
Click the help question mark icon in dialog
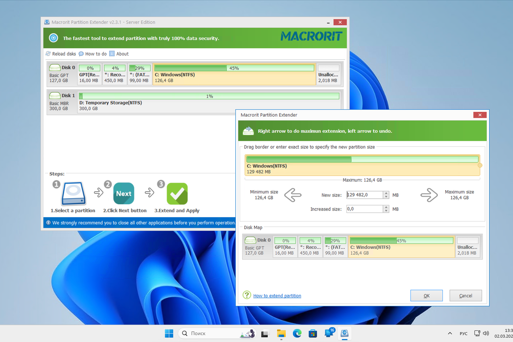point(247,295)
